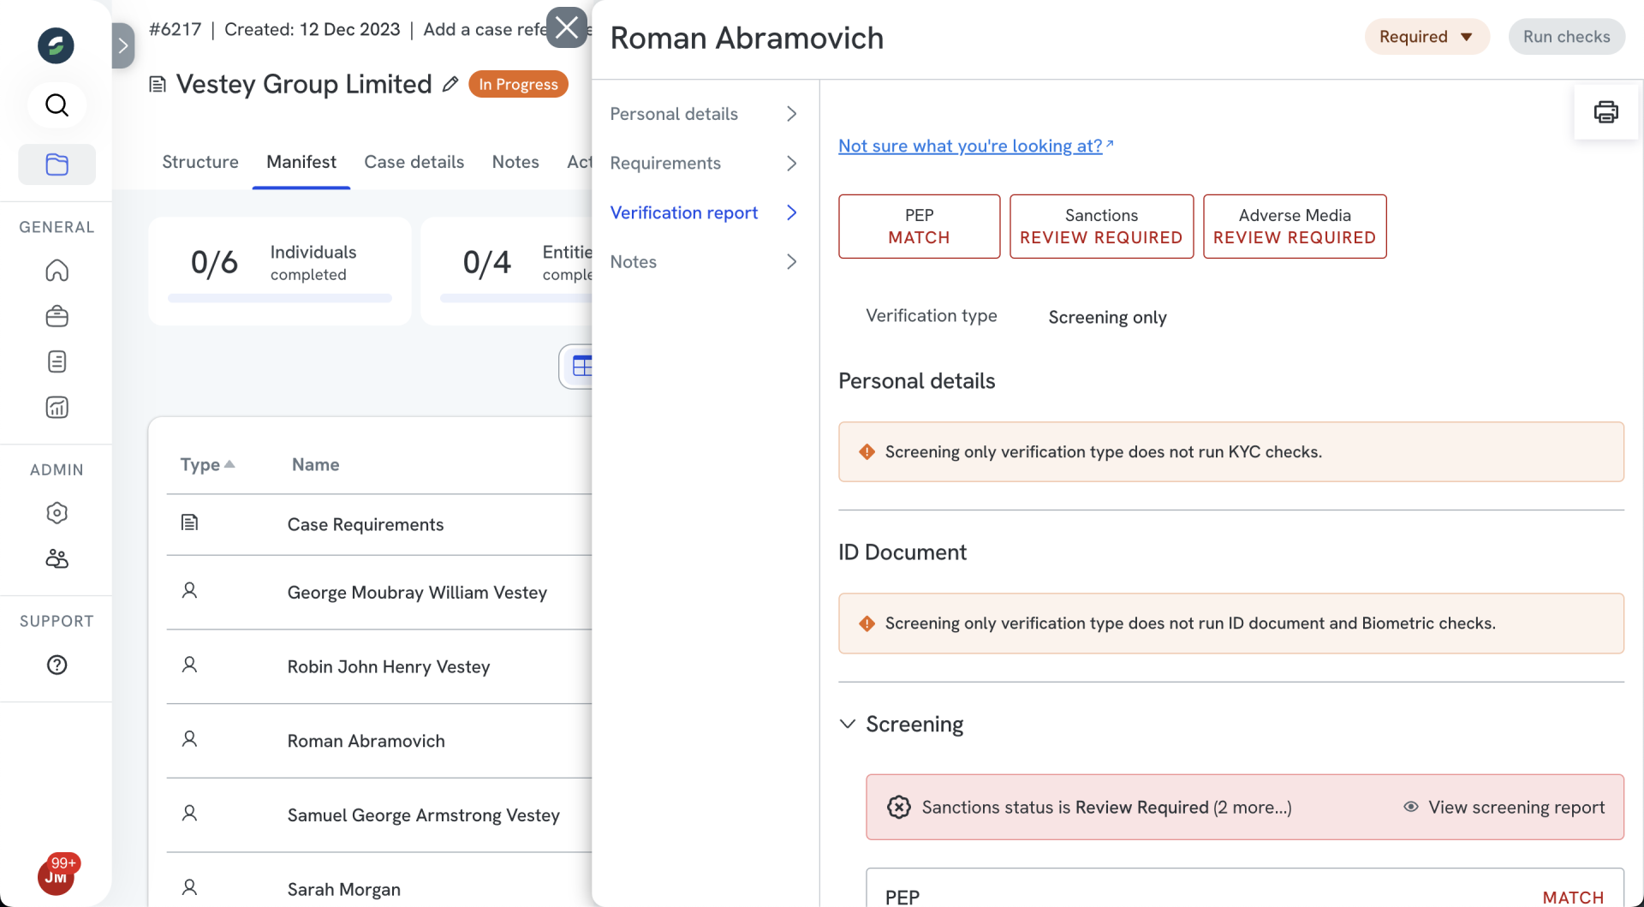Click the person icon for Samuel George Armstrong Vestey

tap(189, 814)
